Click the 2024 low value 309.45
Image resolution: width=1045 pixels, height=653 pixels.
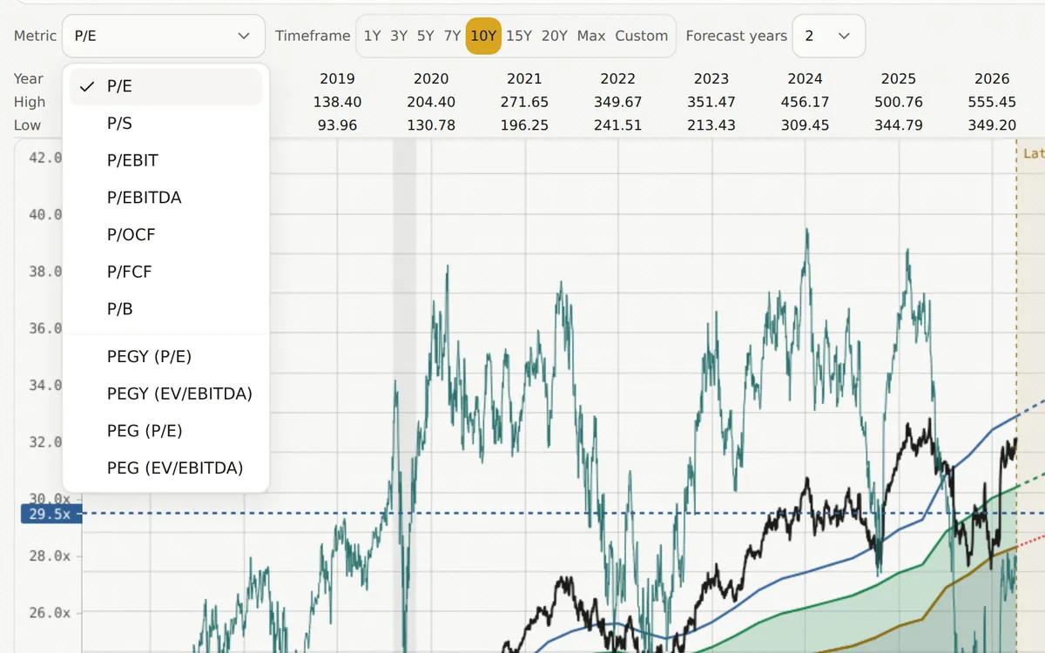[806, 125]
